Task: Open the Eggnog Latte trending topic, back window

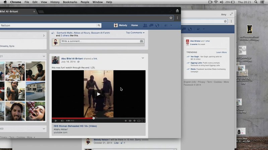Action: tap(196, 63)
